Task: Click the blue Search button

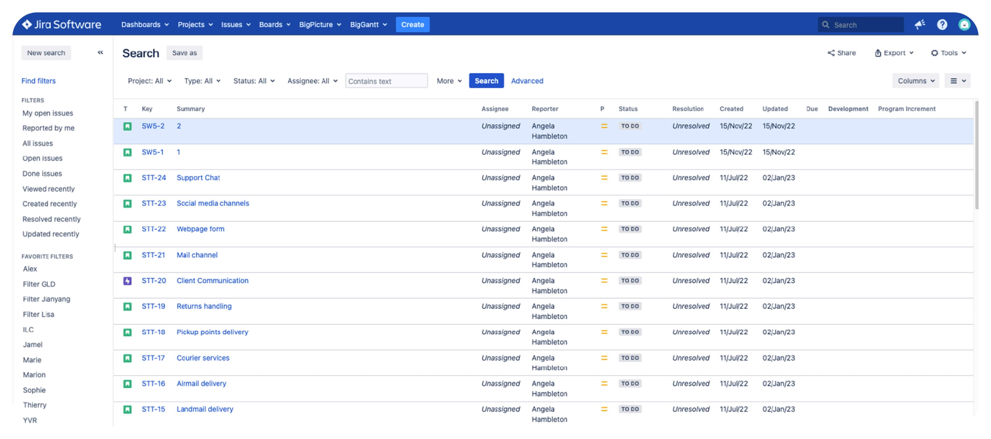Action: click(486, 81)
